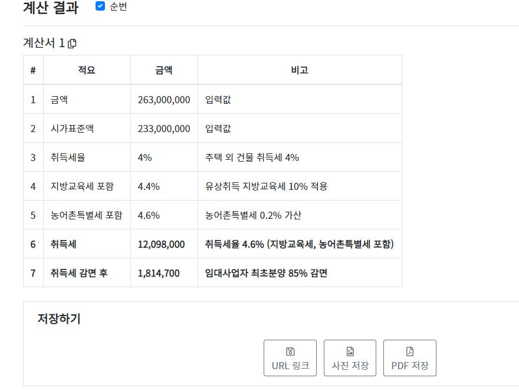Image resolution: width=519 pixels, height=391 pixels.
Task: Click the 1,814,700 reduced tax value
Action: [159, 273]
